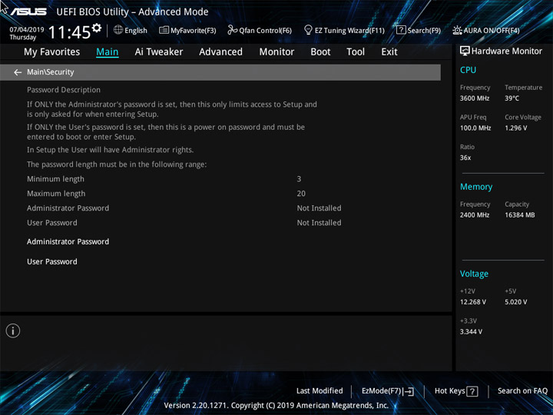Select the Advanced tab
Image resolution: width=553 pixels, height=415 pixels.
point(220,52)
